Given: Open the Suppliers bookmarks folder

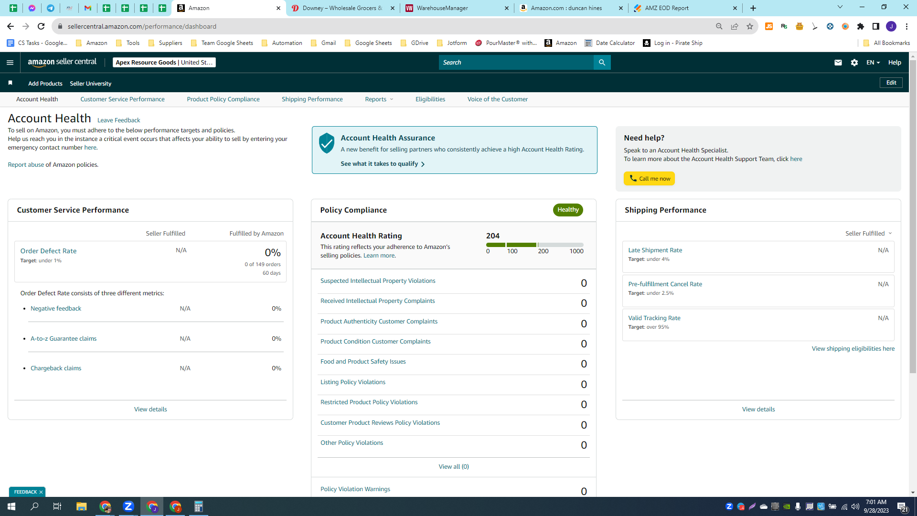Looking at the screenshot, I should (165, 43).
